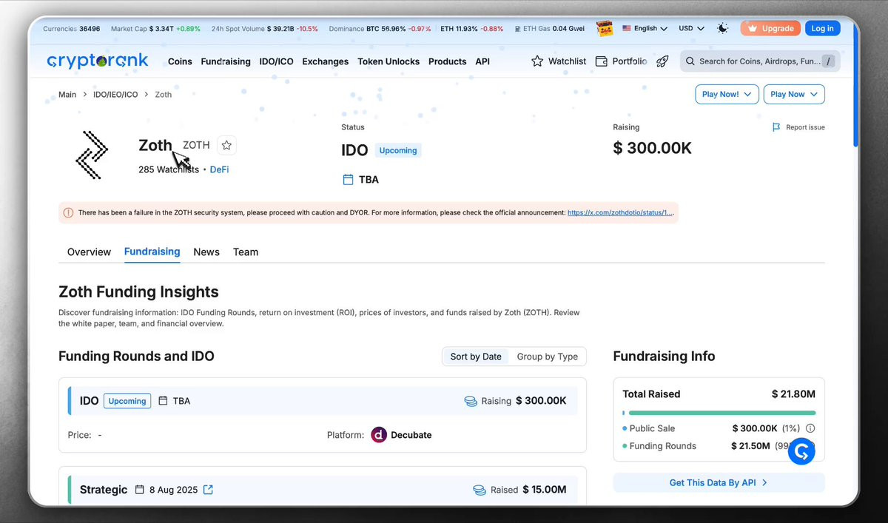Open the API menu
The height and width of the screenshot is (523, 888).
[x=482, y=61]
